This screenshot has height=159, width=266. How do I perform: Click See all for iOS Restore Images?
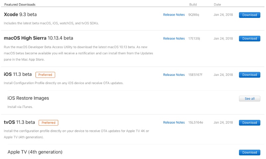pyautogui.click(x=249, y=99)
